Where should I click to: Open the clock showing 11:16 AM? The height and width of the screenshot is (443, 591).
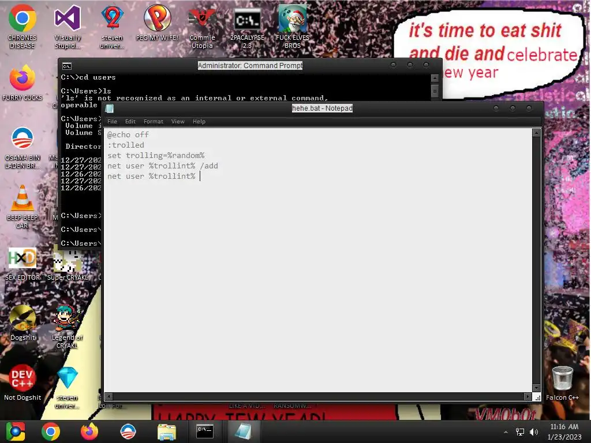[564, 431]
